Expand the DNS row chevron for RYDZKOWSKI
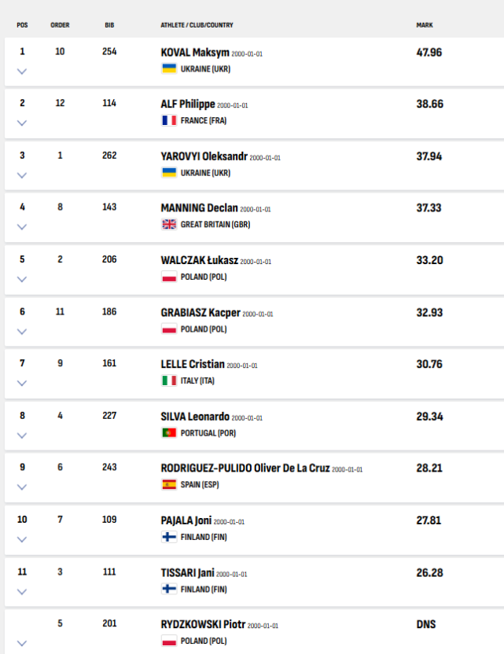 click(22, 643)
